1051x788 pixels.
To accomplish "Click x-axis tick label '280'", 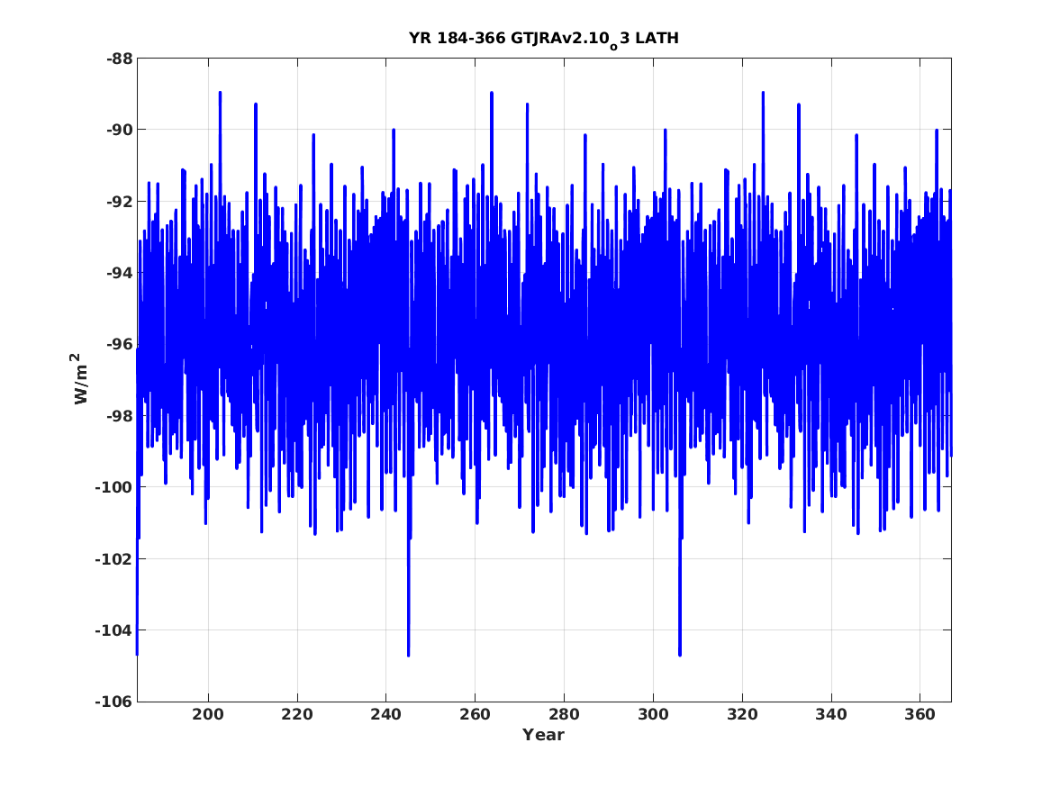I will [564, 714].
